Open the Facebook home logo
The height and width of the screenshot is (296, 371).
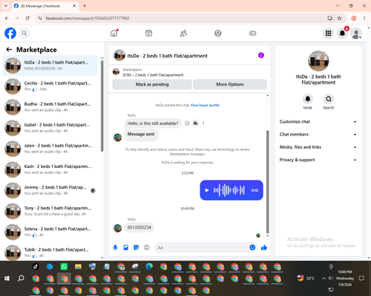[x=10, y=33]
